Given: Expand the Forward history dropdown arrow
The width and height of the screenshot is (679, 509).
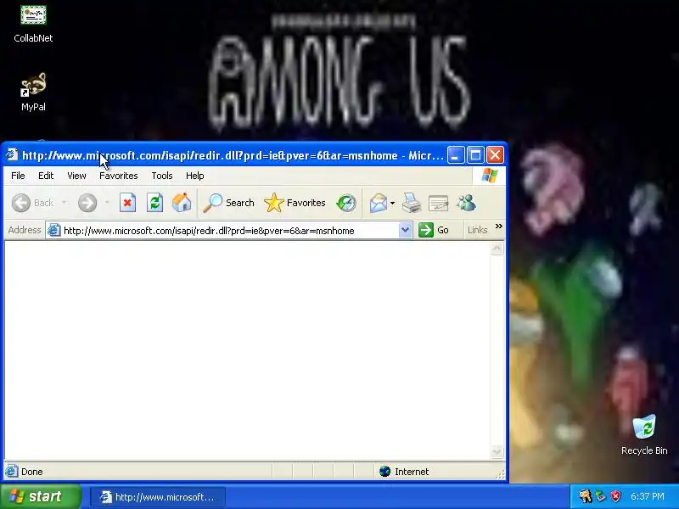Looking at the screenshot, I should pyautogui.click(x=107, y=203).
